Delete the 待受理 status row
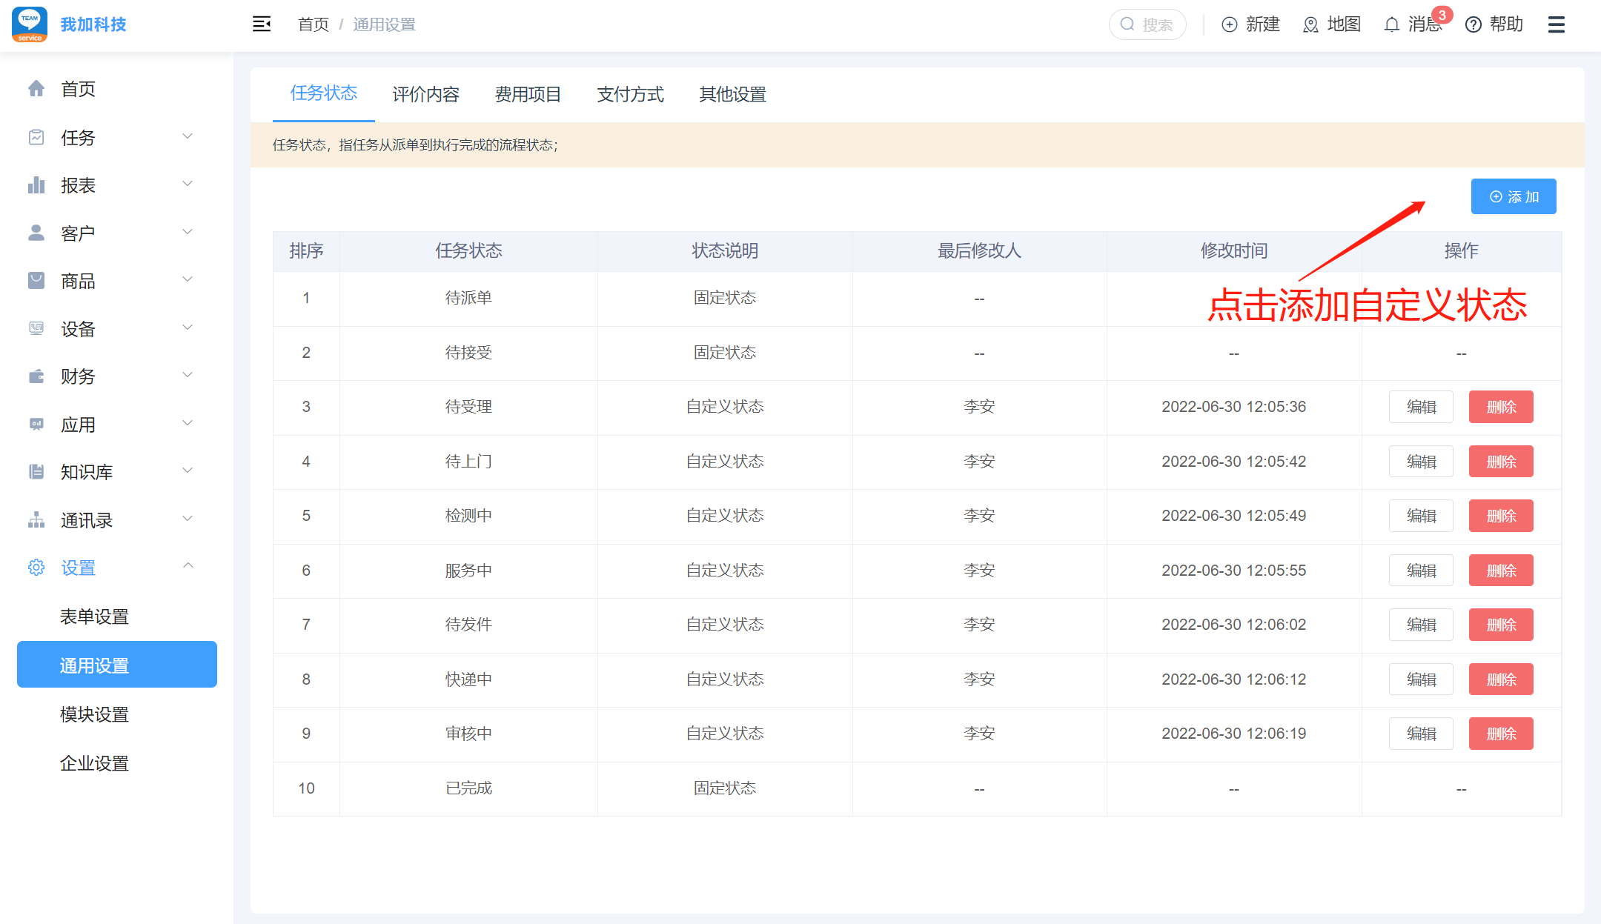Screen dimensions: 1601x924 (x=1500, y=407)
